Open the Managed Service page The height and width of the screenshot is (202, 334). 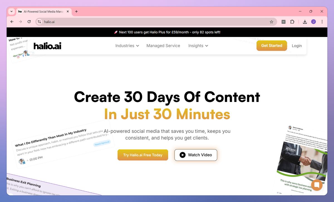[163, 46]
